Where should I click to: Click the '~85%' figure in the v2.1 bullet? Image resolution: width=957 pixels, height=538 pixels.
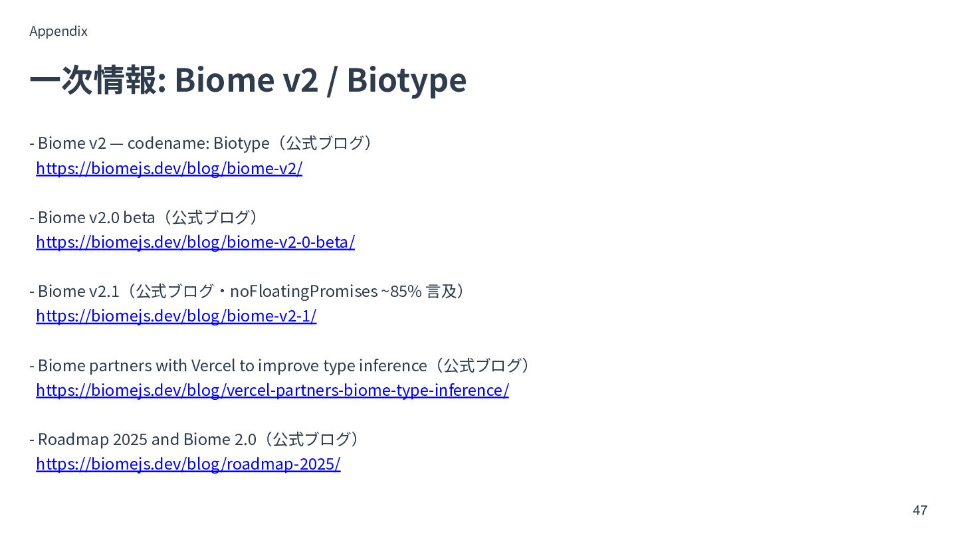coord(401,291)
